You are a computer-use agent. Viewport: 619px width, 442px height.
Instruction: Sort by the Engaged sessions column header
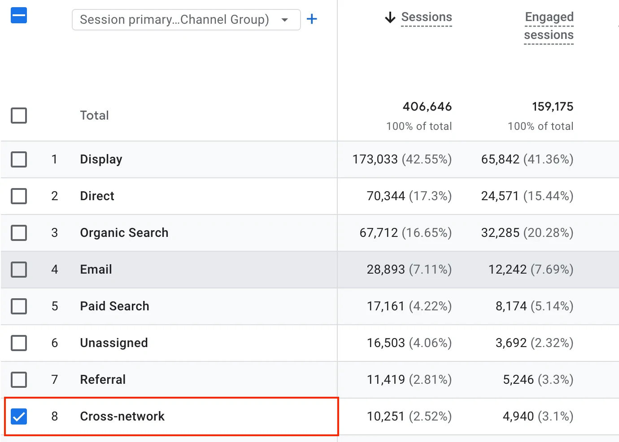(549, 26)
